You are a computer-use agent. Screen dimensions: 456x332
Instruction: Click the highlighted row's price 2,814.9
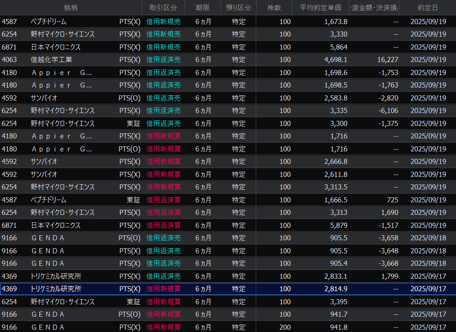336,289
